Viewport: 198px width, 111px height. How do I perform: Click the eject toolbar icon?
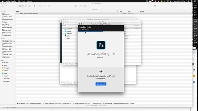[85, 6]
